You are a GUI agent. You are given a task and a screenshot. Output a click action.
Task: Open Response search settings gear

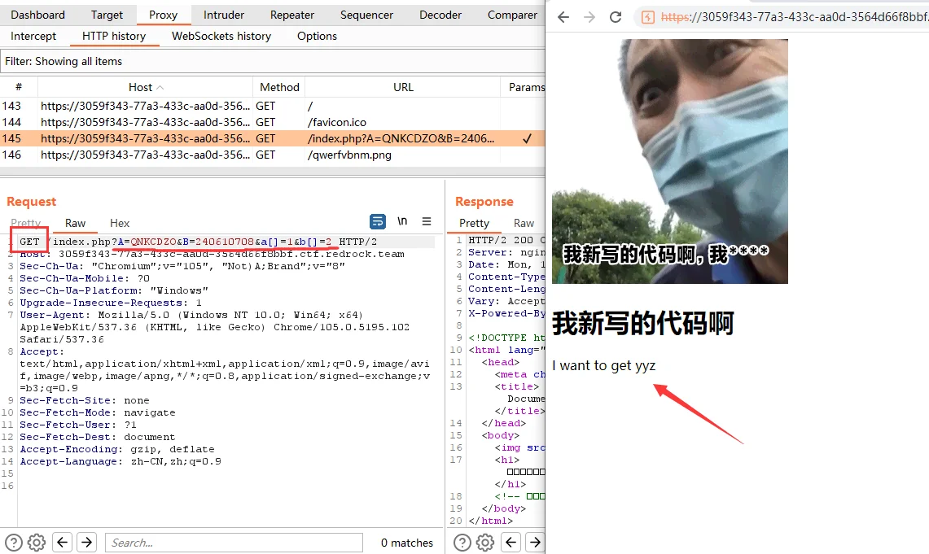point(485,543)
